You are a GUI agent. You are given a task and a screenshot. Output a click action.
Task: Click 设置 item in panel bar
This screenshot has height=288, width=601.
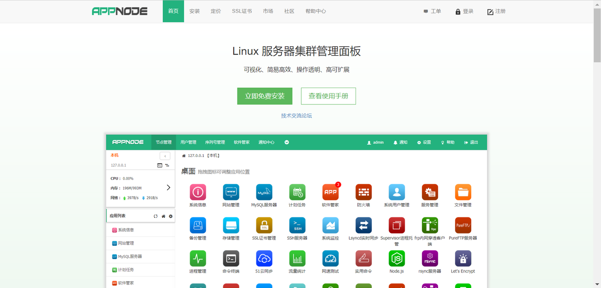[424, 142]
